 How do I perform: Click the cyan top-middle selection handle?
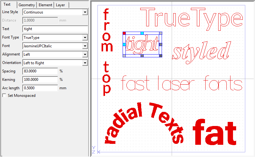142,33
